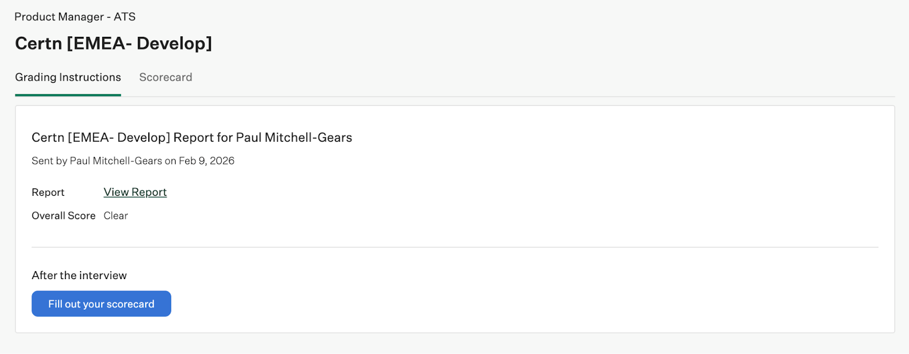The height and width of the screenshot is (354, 909).
Task: Open the View Report link
Action: click(135, 192)
